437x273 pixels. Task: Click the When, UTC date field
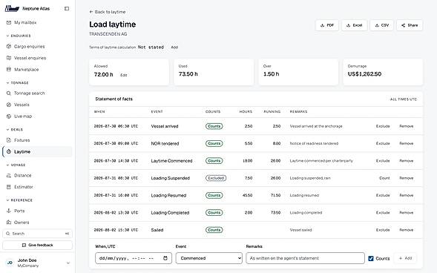tap(134, 258)
